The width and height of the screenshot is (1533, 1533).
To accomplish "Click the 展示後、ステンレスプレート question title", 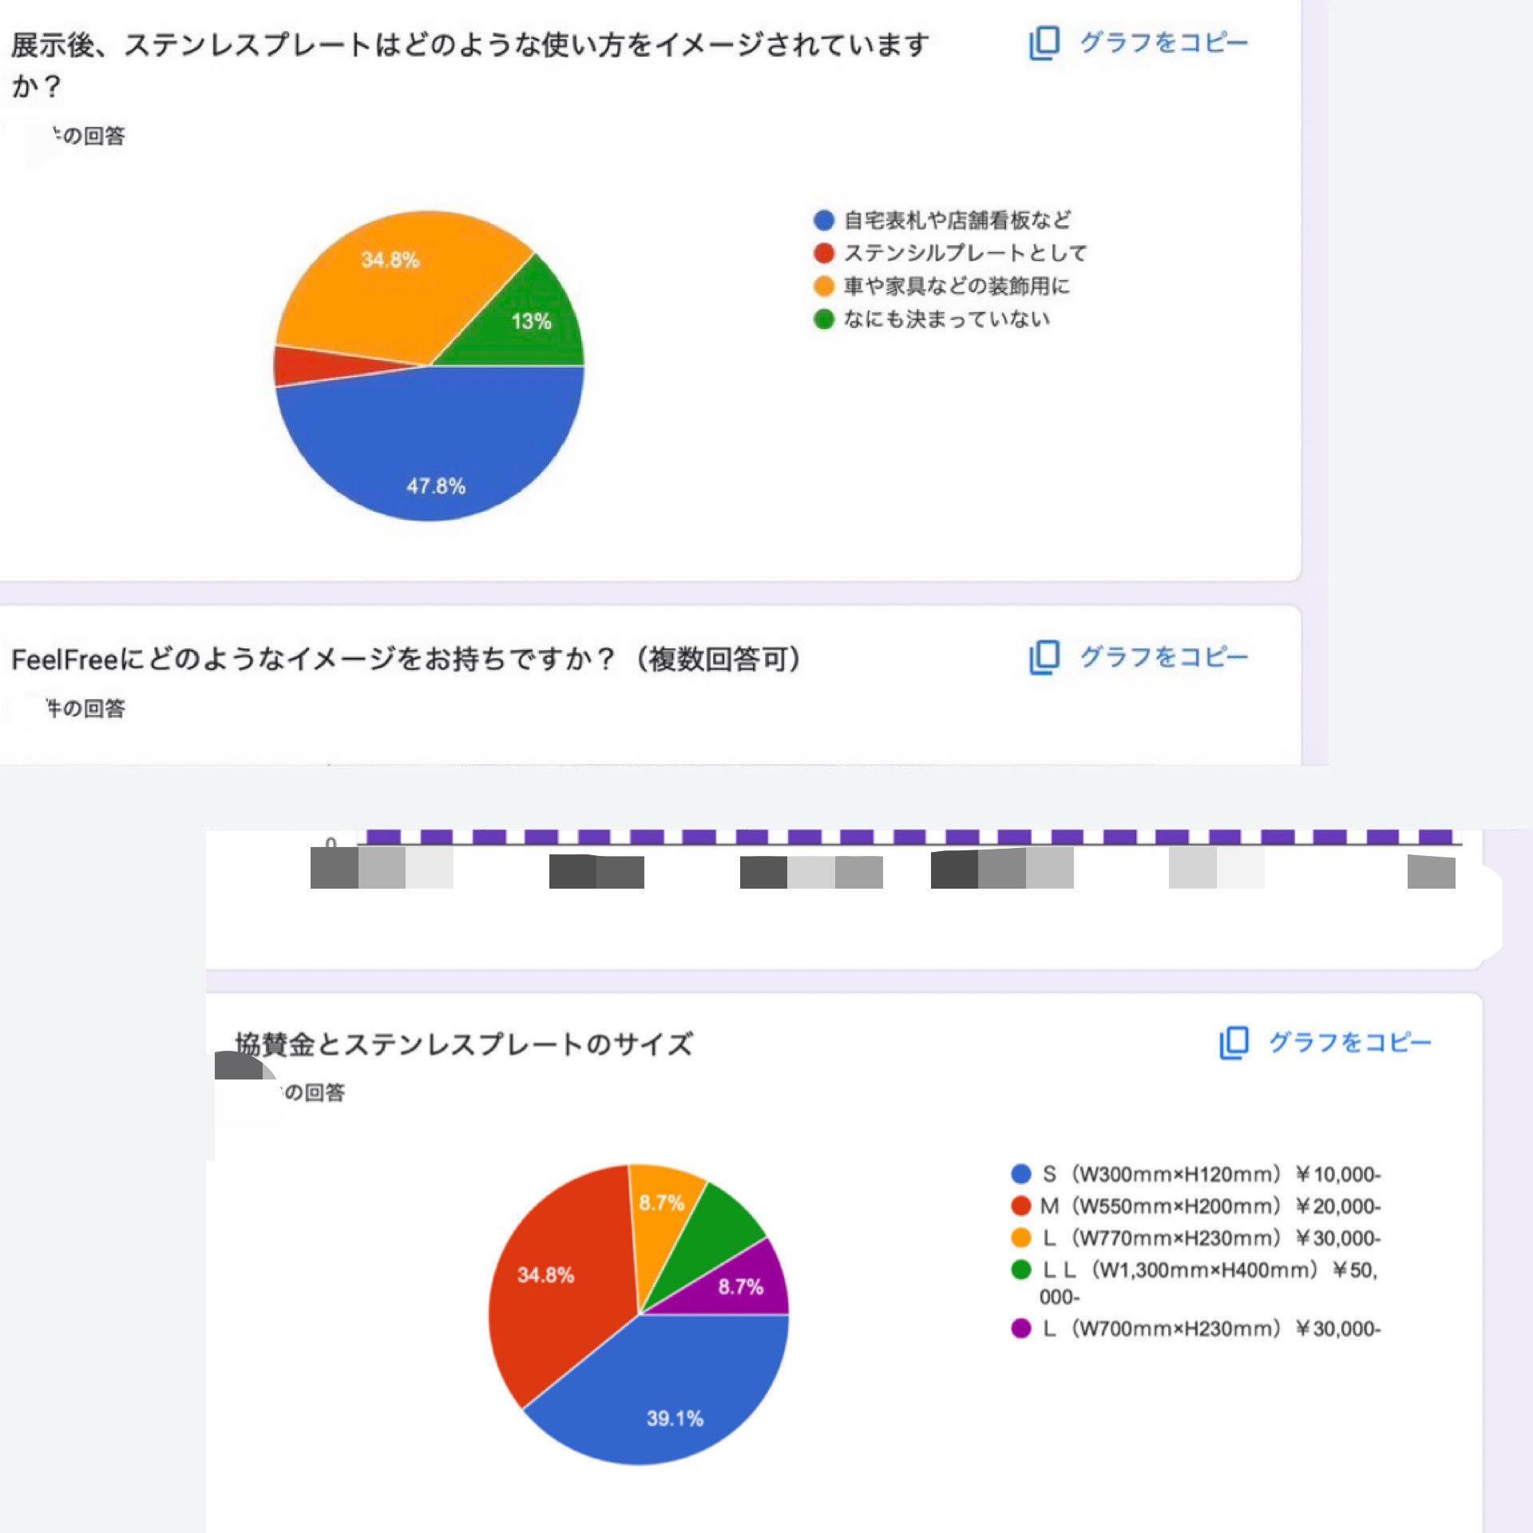I will pos(469,65).
